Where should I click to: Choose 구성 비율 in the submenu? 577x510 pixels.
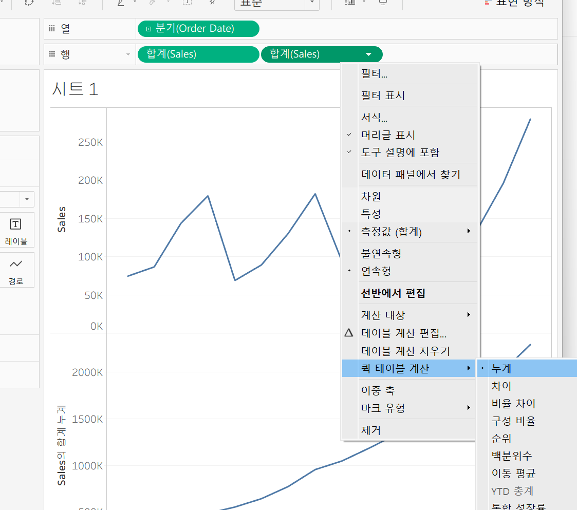[x=527, y=421]
